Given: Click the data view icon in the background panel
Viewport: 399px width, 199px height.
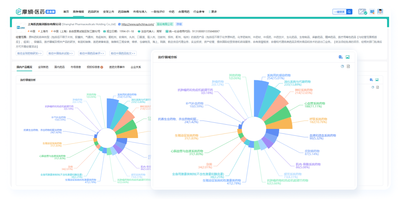Looking at the screenshot, I should 378,87.
